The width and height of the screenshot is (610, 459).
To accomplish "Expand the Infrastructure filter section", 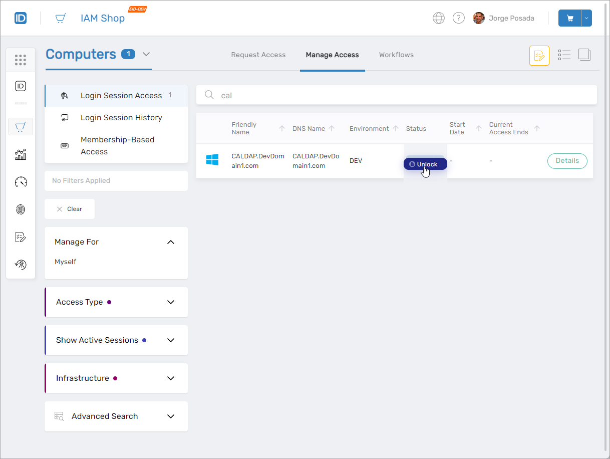I will (x=170, y=378).
